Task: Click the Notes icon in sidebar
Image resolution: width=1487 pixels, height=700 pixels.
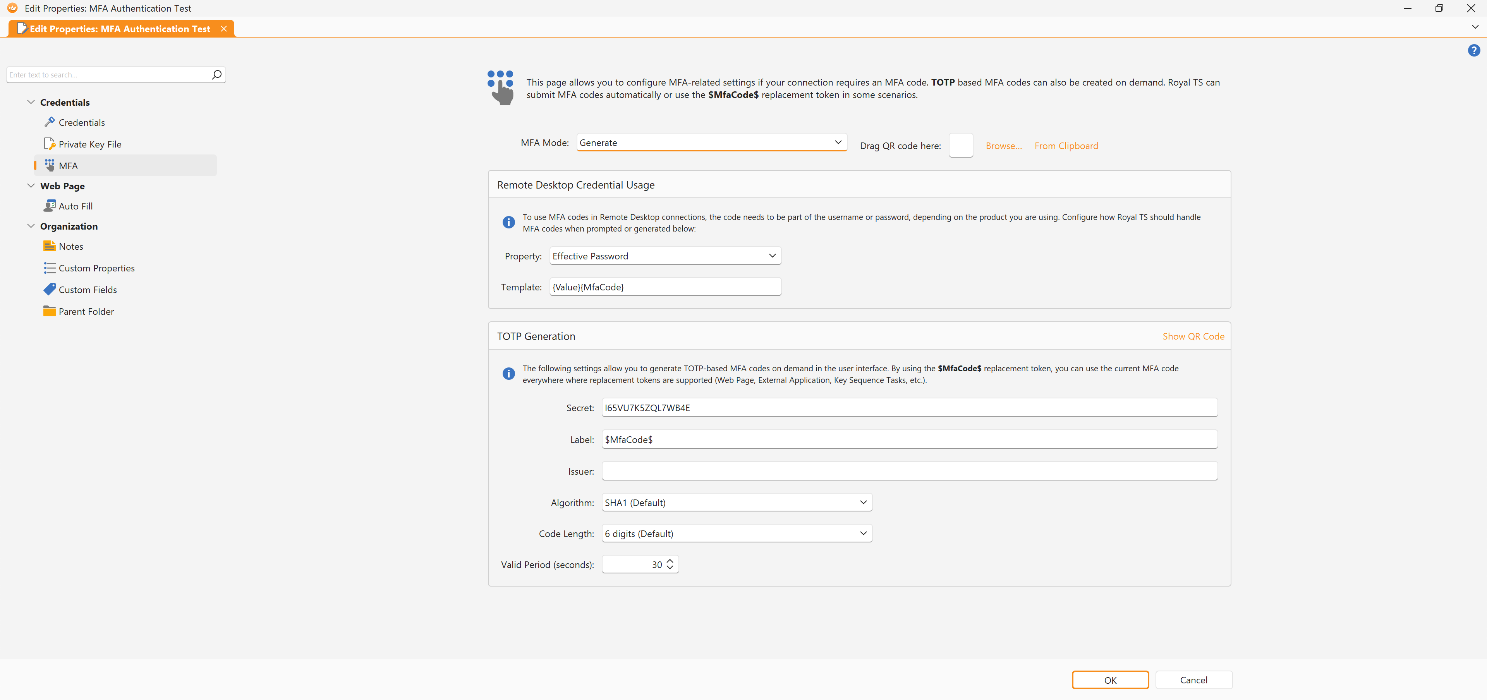Action: (50, 246)
